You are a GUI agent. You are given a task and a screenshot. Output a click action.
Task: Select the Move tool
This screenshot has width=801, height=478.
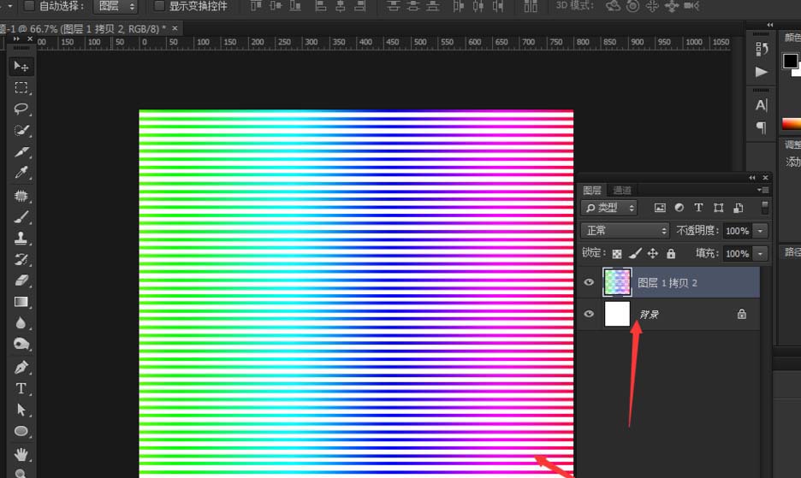coord(21,66)
